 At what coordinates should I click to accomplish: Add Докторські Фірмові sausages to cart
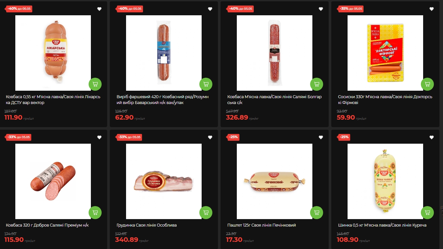[427, 84]
